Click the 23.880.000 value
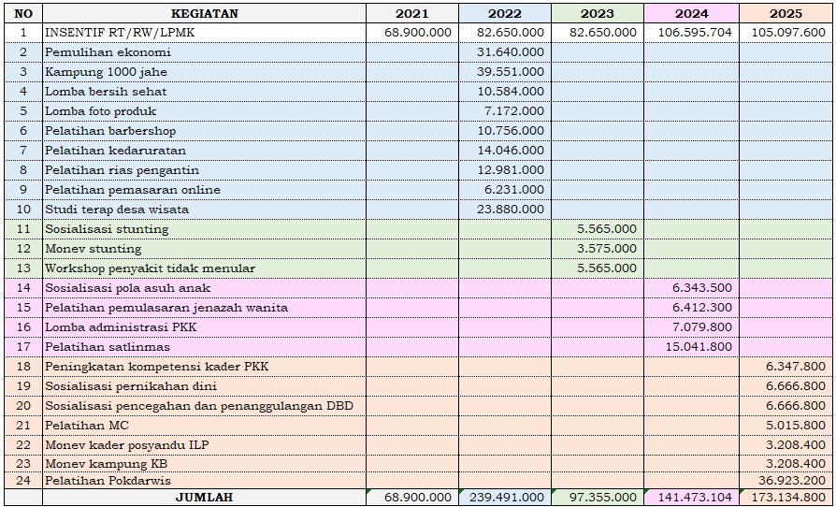 pyautogui.click(x=511, y=210)
